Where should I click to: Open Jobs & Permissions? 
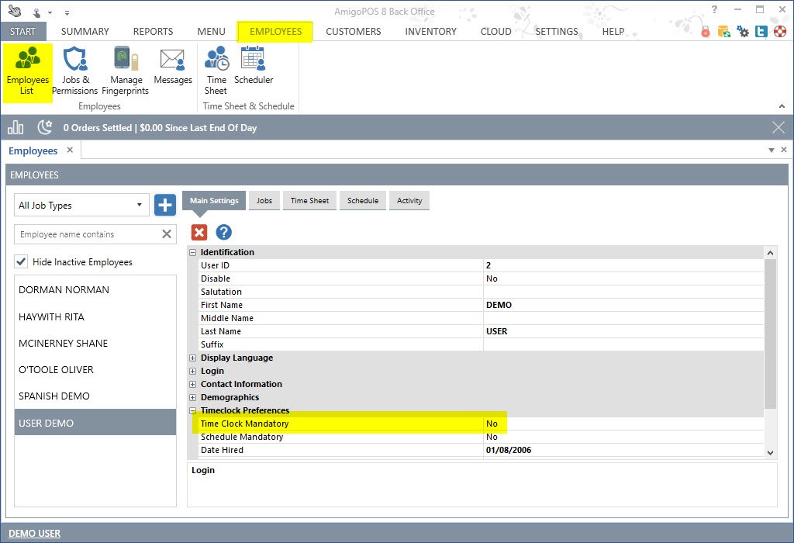[75, 71]
